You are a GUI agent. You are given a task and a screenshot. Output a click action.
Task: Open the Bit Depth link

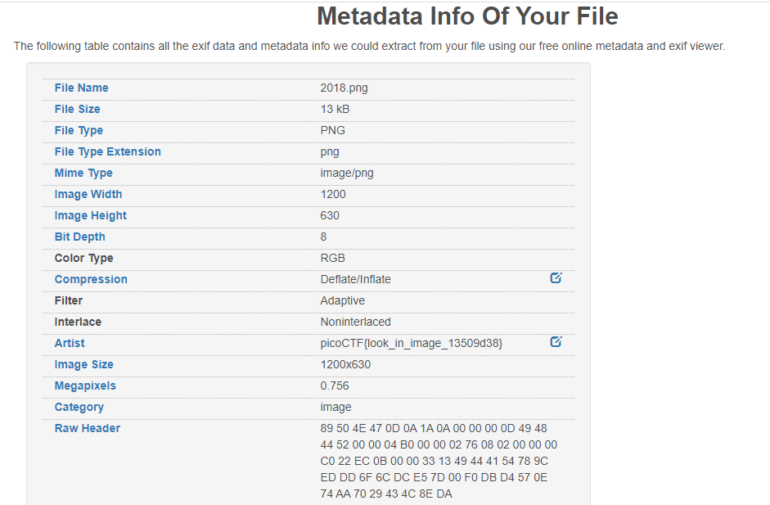click(79, 237)
